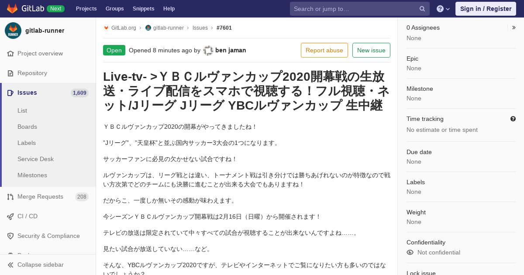The height and width of the screenshot is (275, 524).
Task: Click the Next badge
Action: [x=55, y=9]
